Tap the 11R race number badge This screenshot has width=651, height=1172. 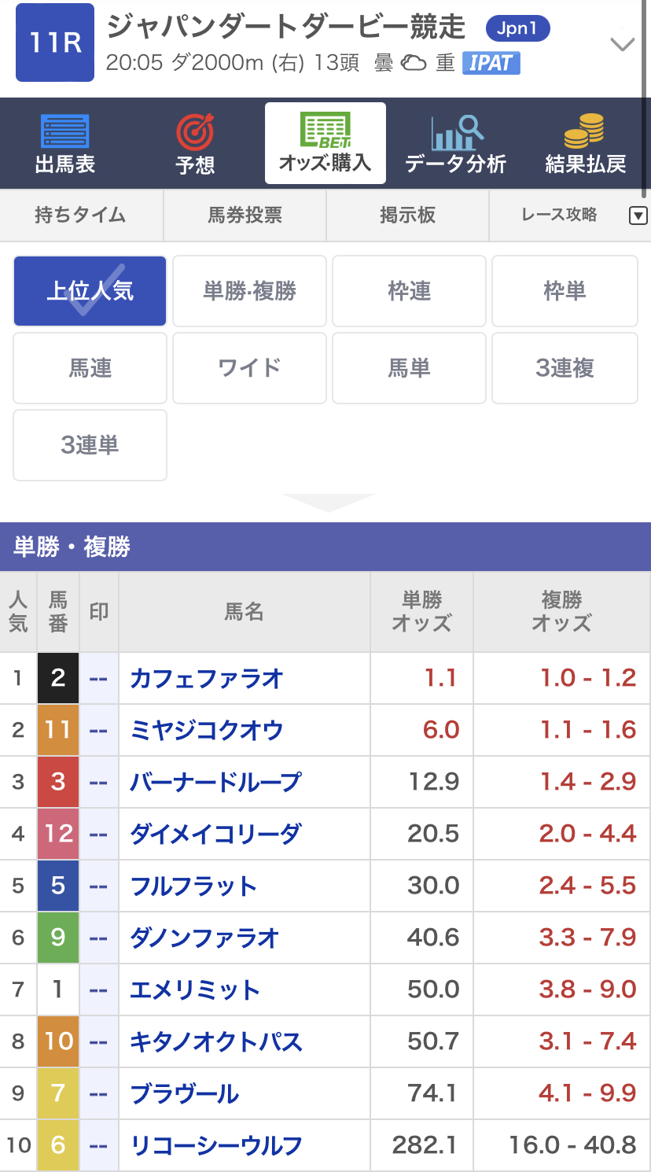point(55,42)
